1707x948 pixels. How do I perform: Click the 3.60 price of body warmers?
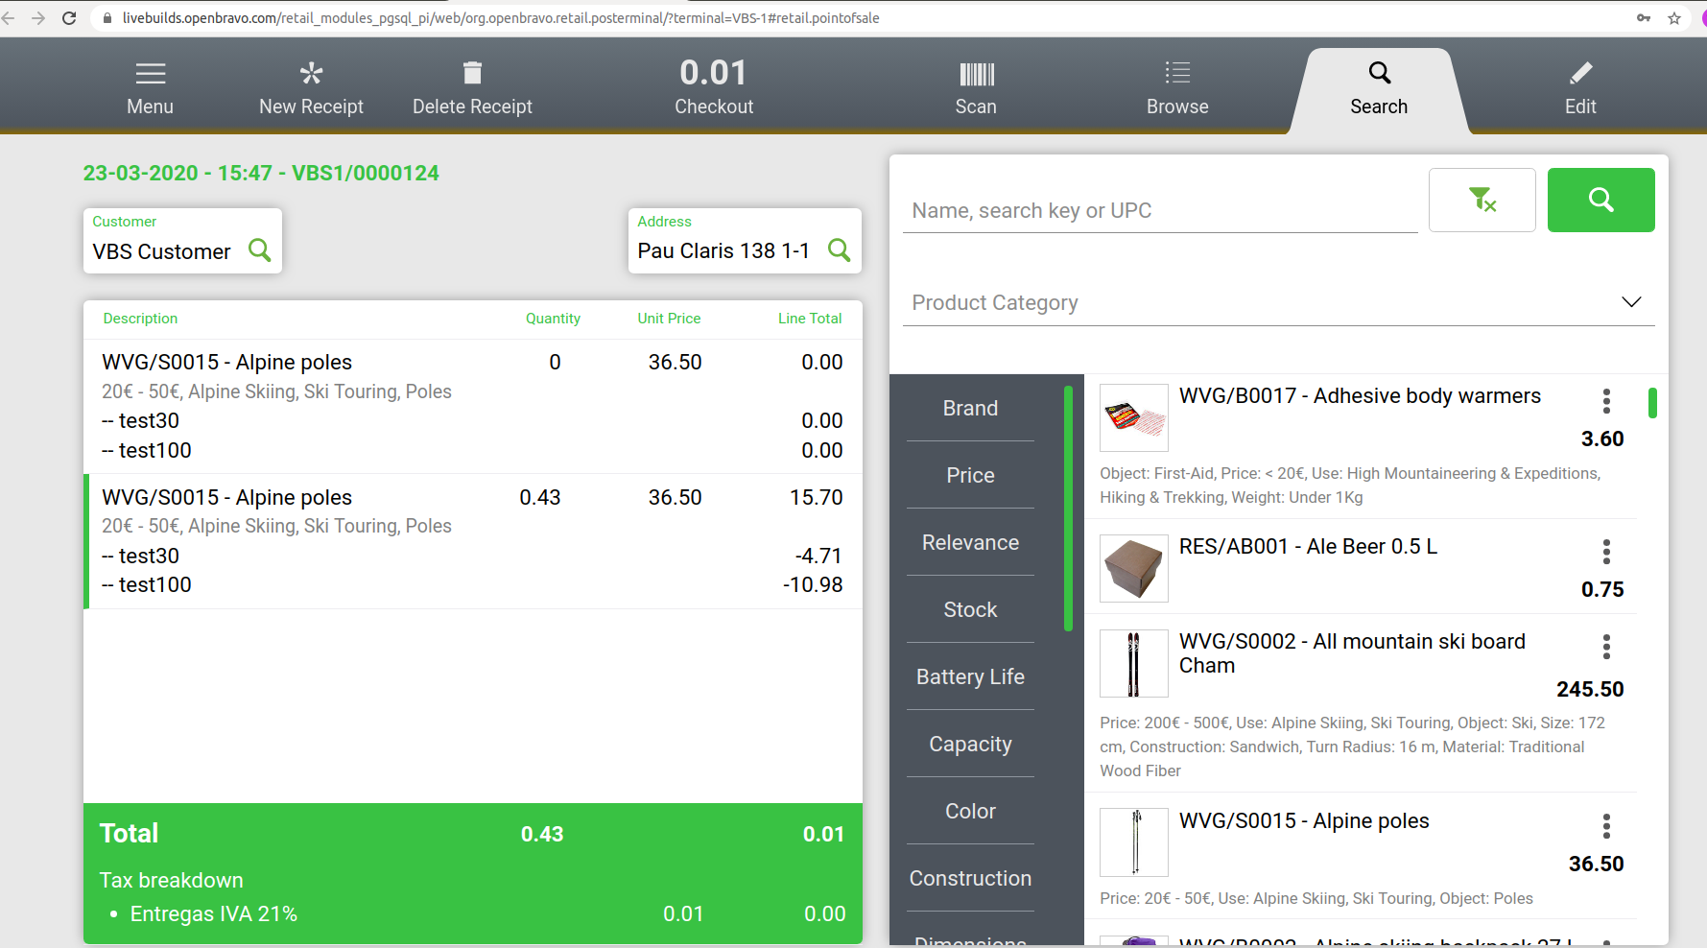coord(1602,439)
